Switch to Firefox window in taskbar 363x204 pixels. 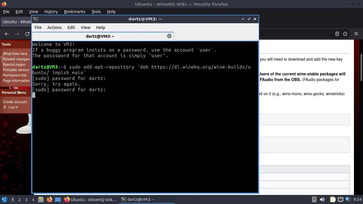90,199
